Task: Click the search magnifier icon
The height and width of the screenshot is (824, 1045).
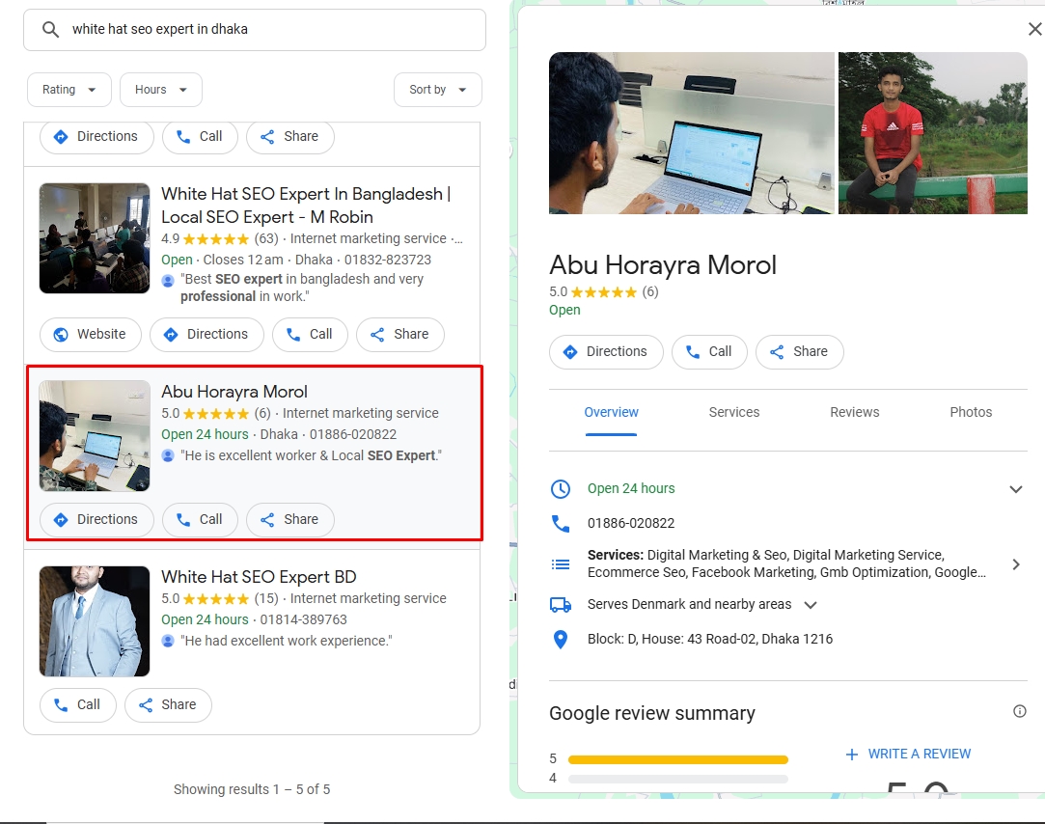Action: tap(51, 30)
